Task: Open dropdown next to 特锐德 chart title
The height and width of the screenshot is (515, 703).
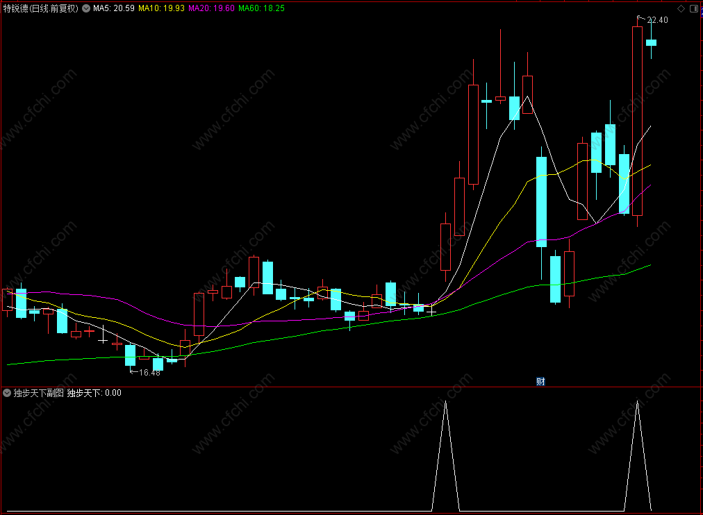Action: (86, 8)
